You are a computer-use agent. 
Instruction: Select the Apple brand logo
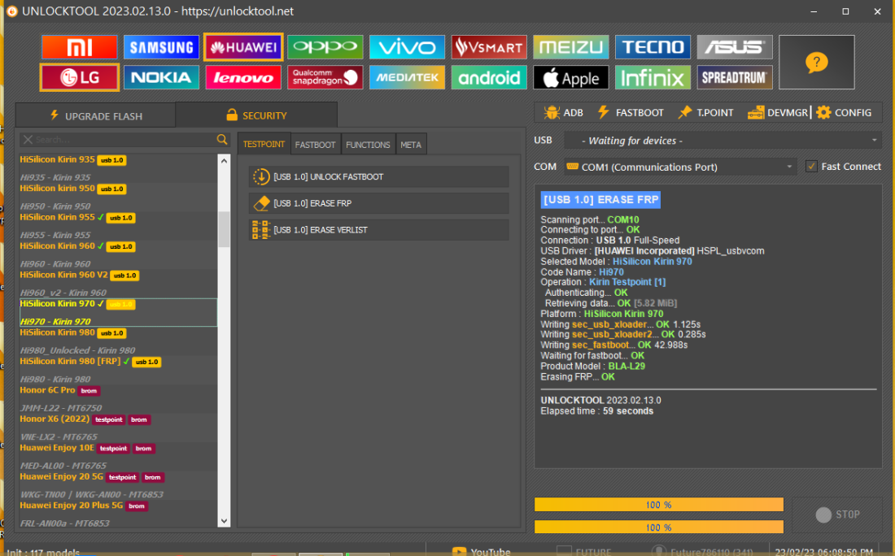point(571,77)
